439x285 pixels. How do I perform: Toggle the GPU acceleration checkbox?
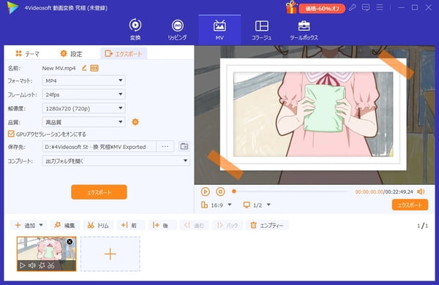tap(11, 134)
